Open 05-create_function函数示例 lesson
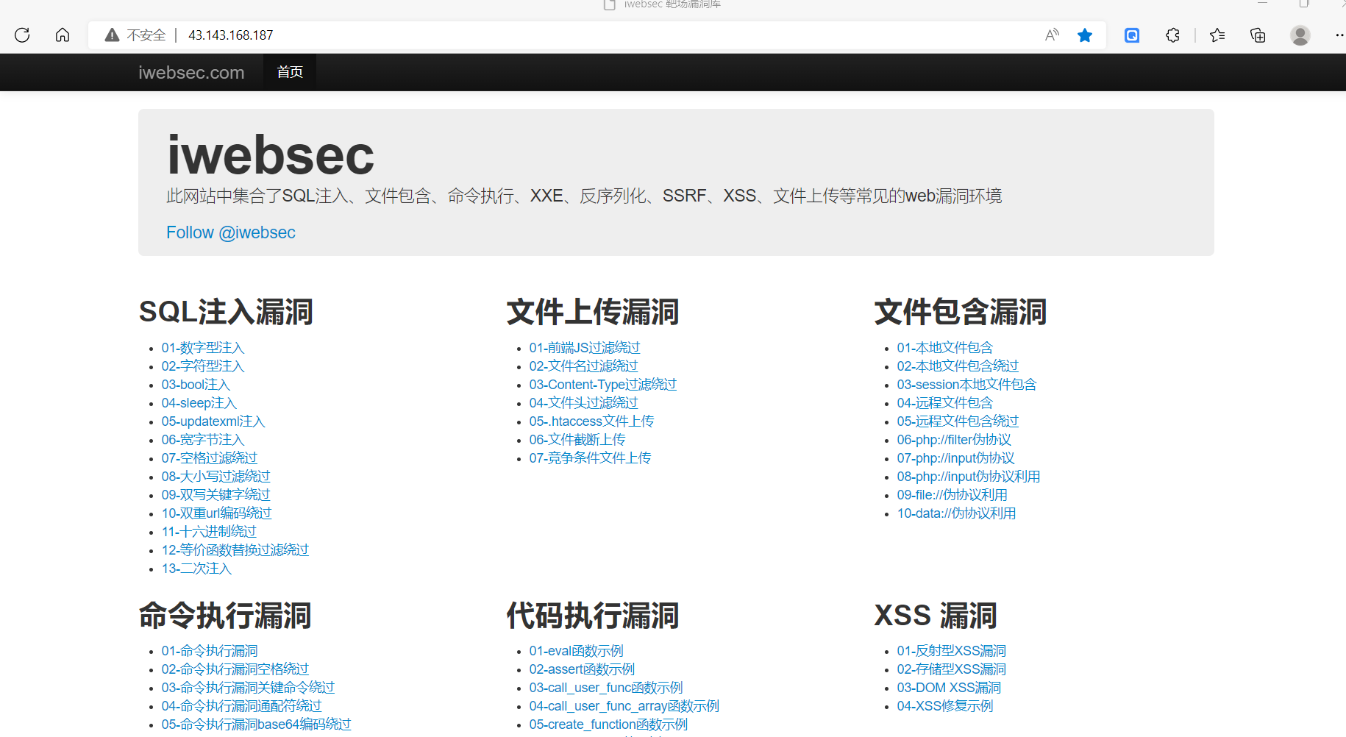The width and height of the screenshot is (1346, 737). click(608, 724)
